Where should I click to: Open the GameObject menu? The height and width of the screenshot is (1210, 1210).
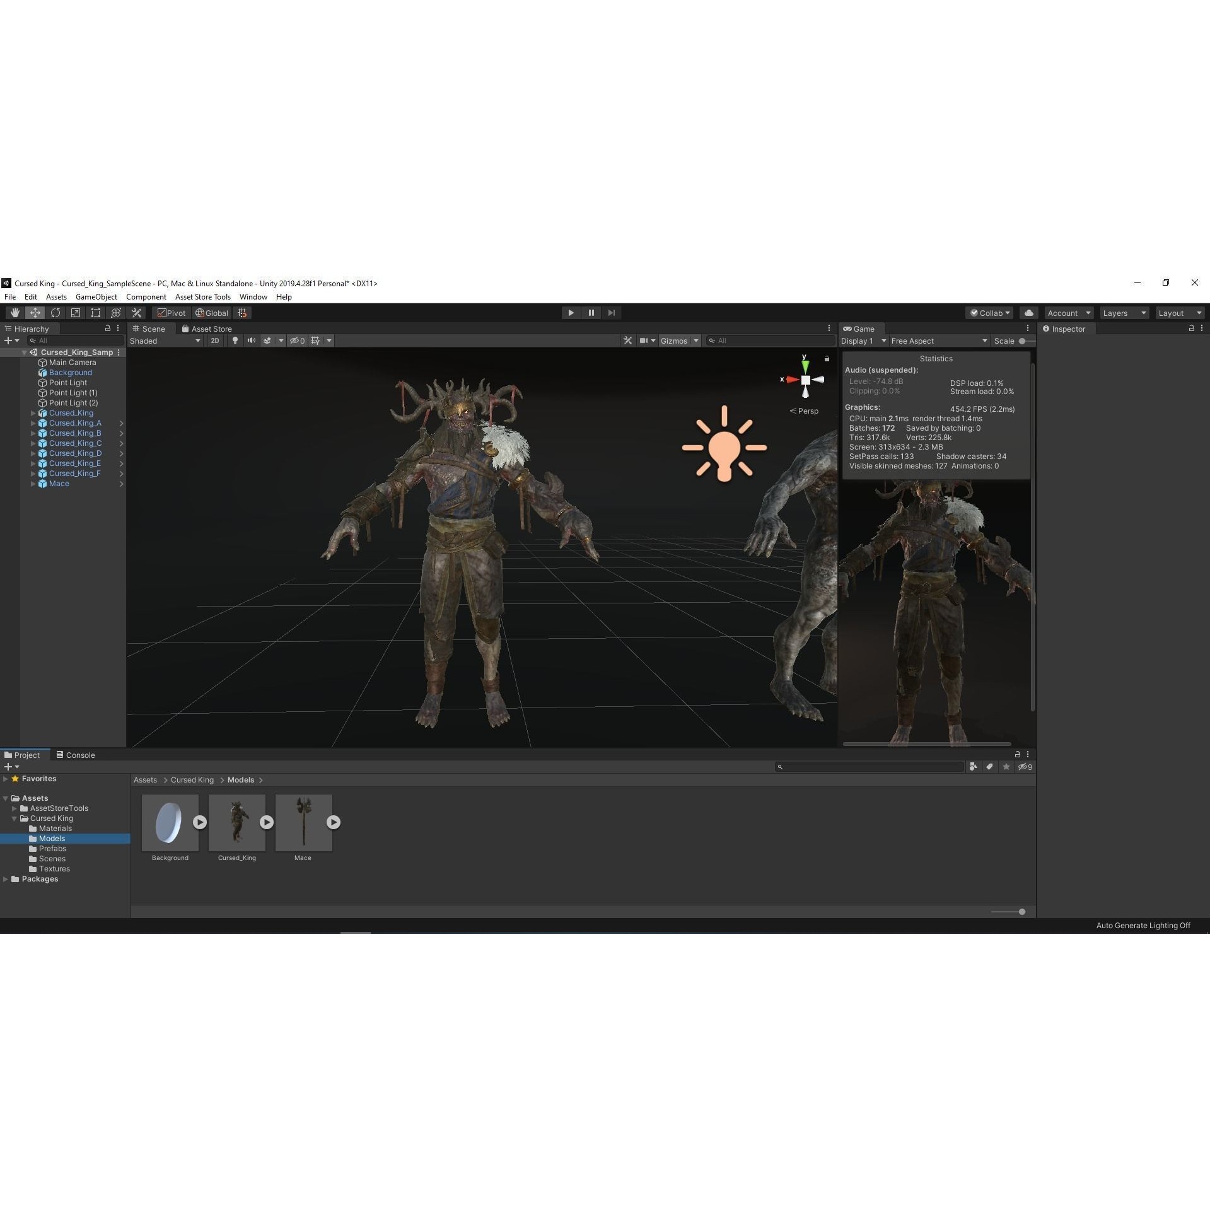point(96,296)
